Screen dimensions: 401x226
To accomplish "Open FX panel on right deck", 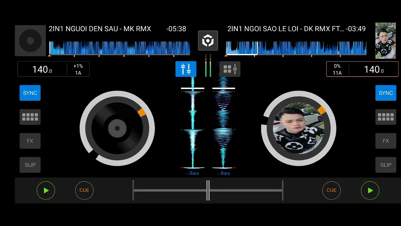I will 386,141.
